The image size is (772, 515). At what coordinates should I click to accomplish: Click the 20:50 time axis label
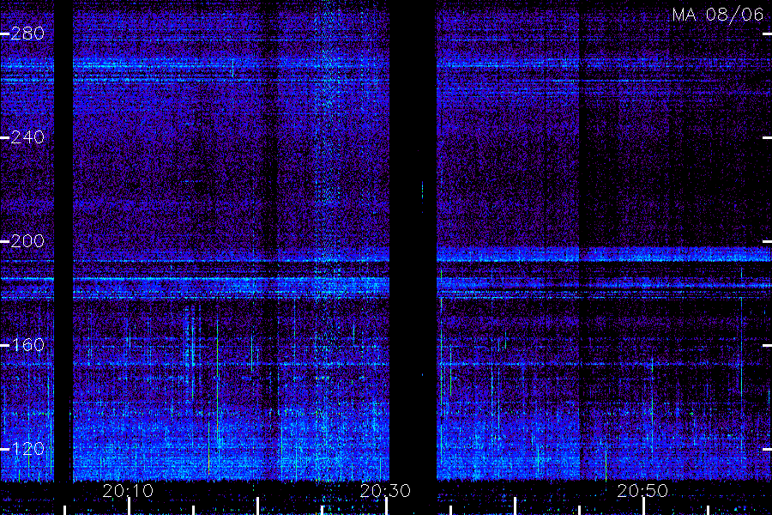click(x=642, y=491)
